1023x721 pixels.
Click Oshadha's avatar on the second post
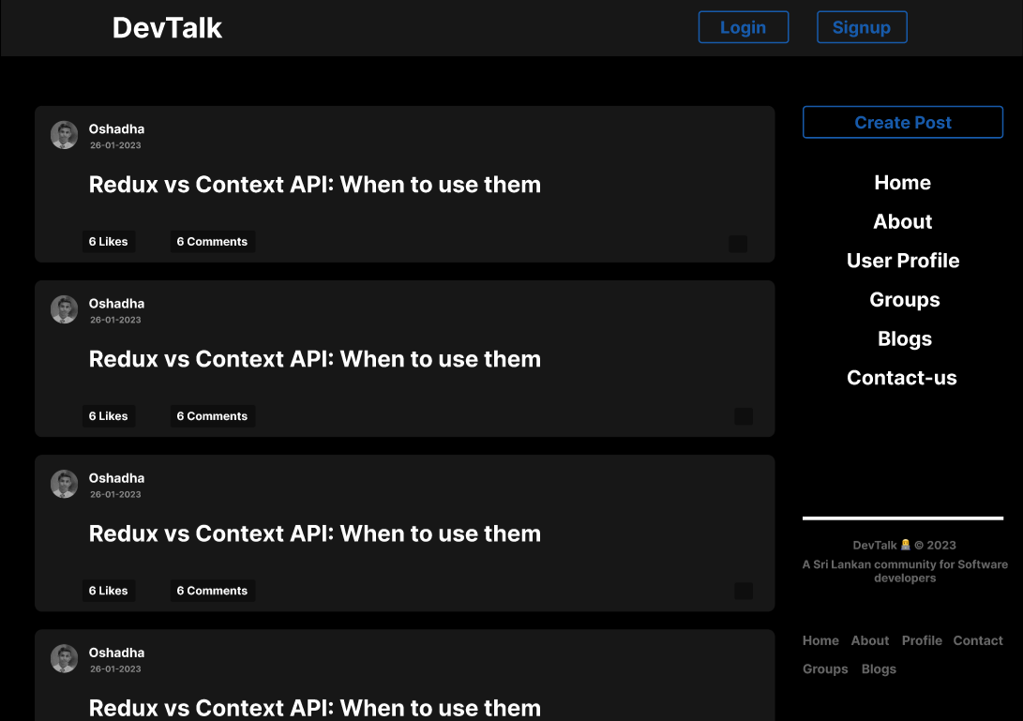point(64,310)
